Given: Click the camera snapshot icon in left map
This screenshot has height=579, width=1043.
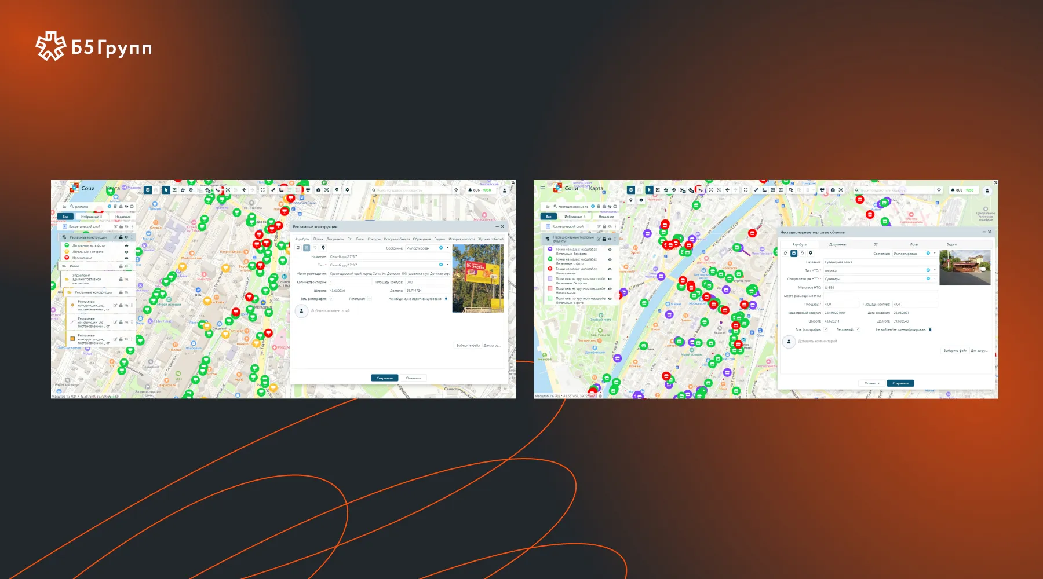Looking at the screenshot, I should click(318, 190).
